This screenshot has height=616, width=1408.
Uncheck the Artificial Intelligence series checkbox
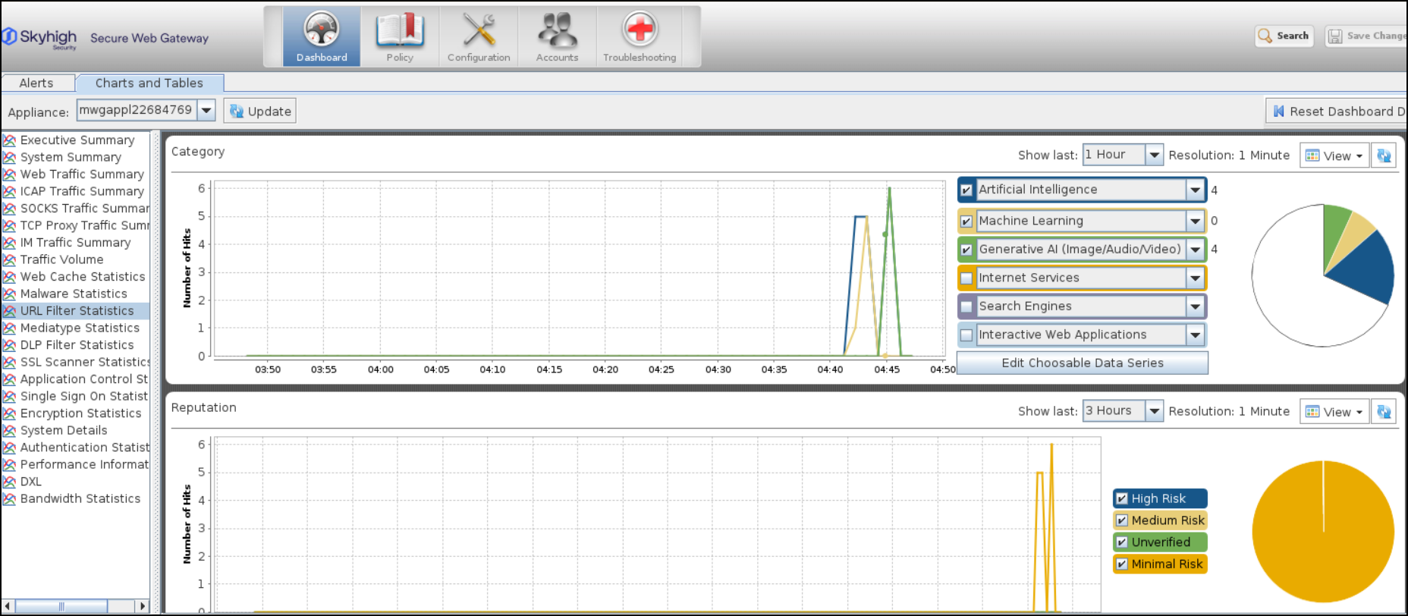click(966, 190)
